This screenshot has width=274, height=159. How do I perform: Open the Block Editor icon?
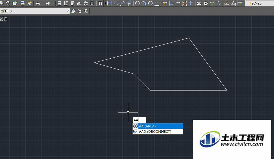29,3
